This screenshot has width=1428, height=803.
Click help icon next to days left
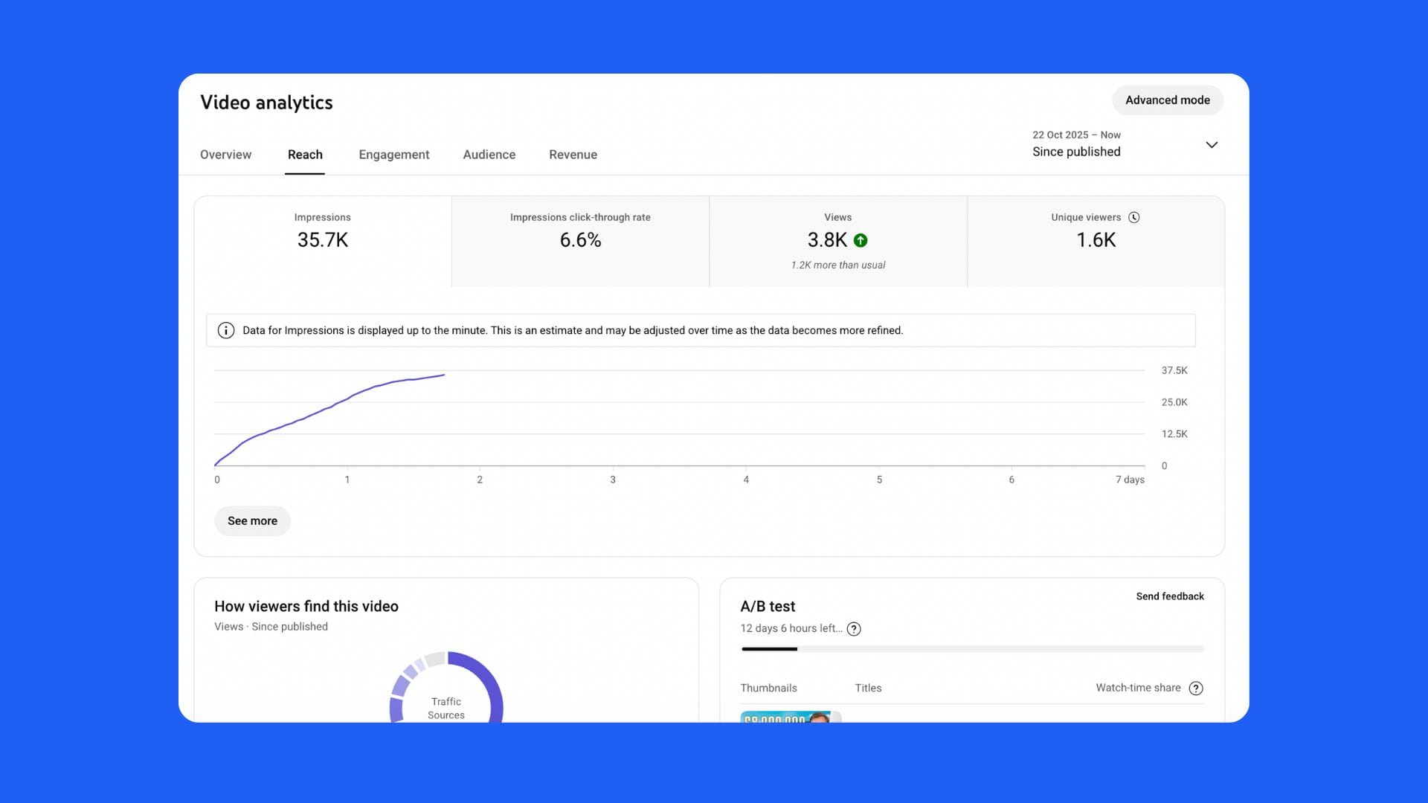click(854, 629)
